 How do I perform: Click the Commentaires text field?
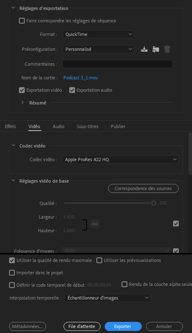[x=117, y=64]
